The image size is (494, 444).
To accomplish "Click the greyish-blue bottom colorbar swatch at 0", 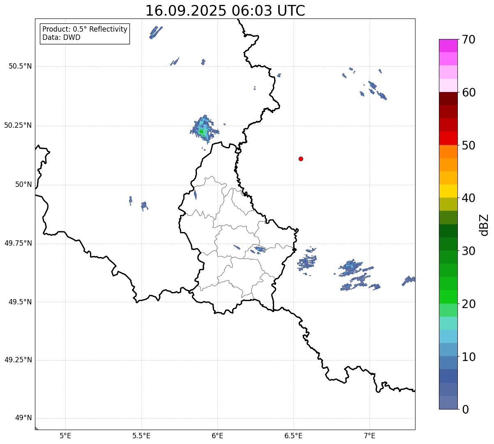I will coord(448,403).
